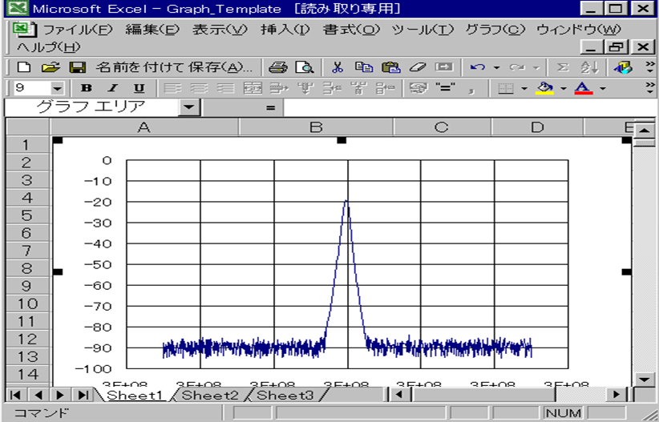Screen dimensions: 659x422
Task: Switch to the Sheet2 tab
Action: click(210, 395)
